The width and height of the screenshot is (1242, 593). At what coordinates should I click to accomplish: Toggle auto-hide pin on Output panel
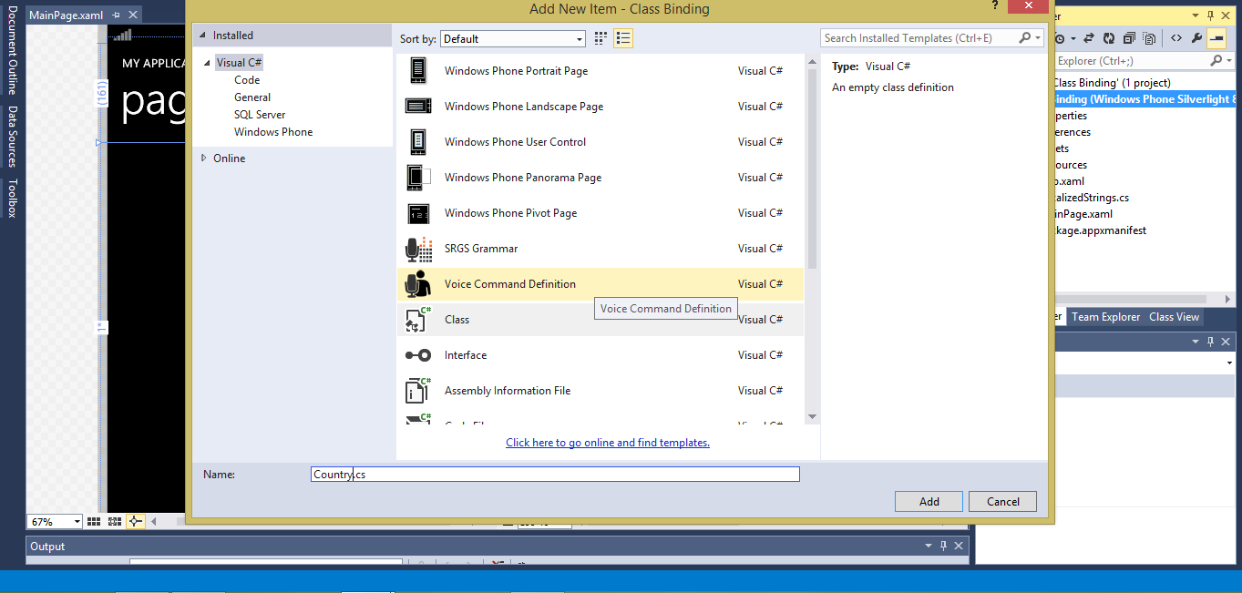tap(945, 547)
